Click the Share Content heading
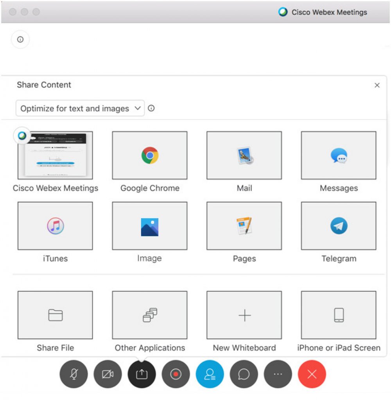This screenshot has height=400, width=391. point(44,85)
